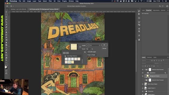
Task: Click the Scale input field
Action: pos(88,49)
